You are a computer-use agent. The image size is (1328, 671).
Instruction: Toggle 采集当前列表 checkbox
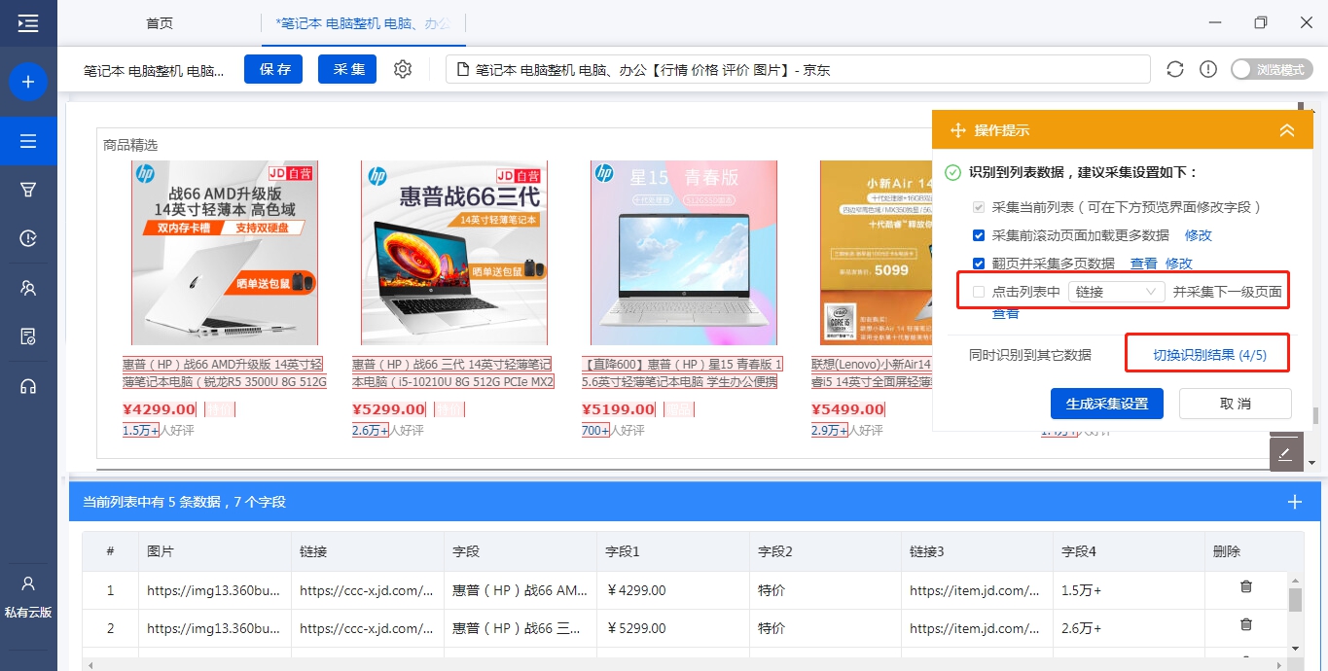pos(979,207)
